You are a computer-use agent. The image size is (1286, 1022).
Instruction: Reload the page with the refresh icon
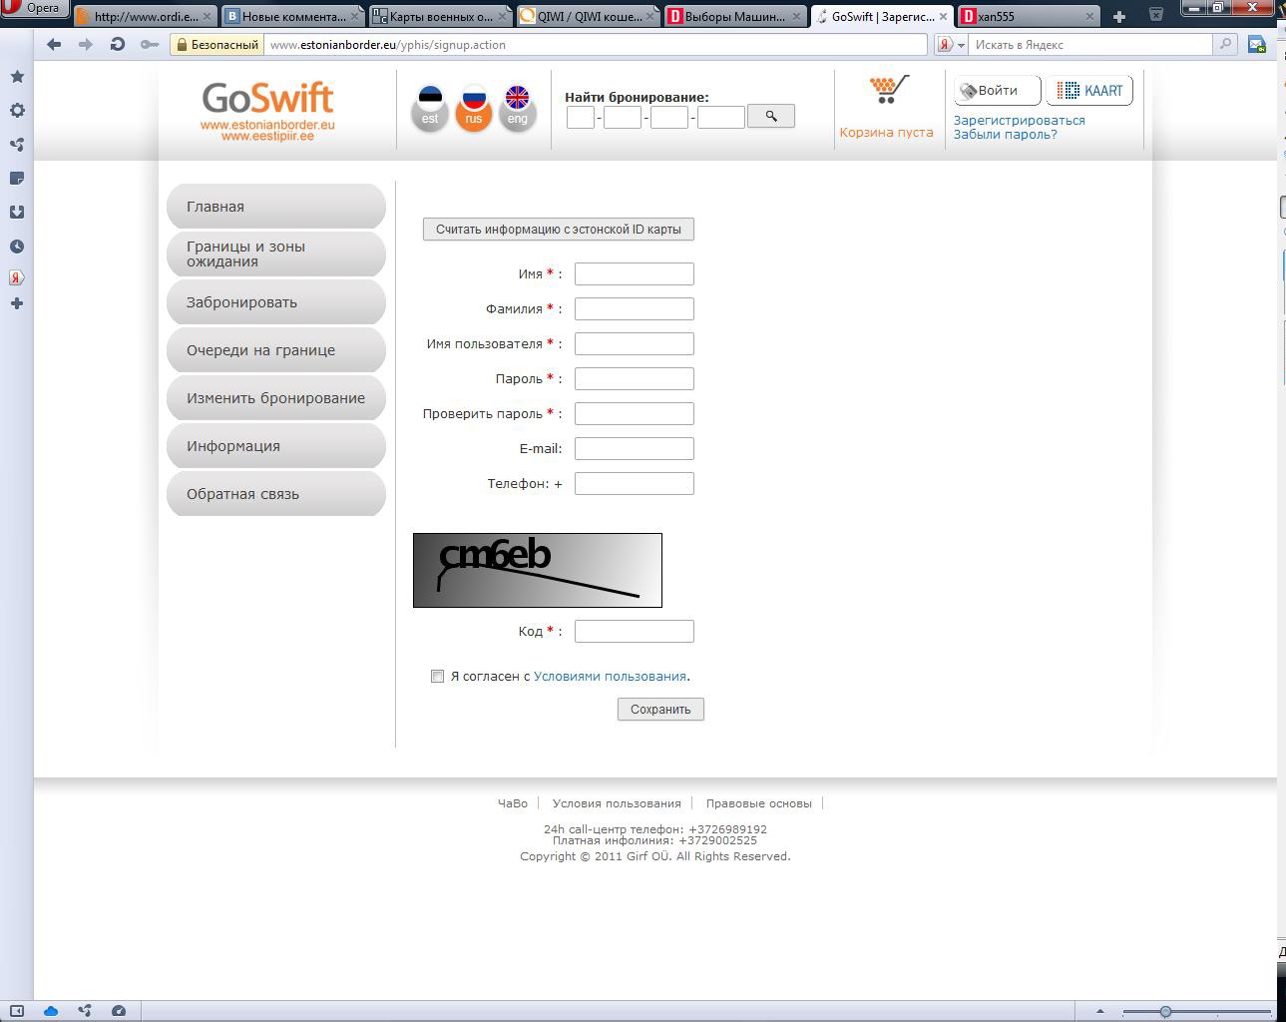point(118,44)
